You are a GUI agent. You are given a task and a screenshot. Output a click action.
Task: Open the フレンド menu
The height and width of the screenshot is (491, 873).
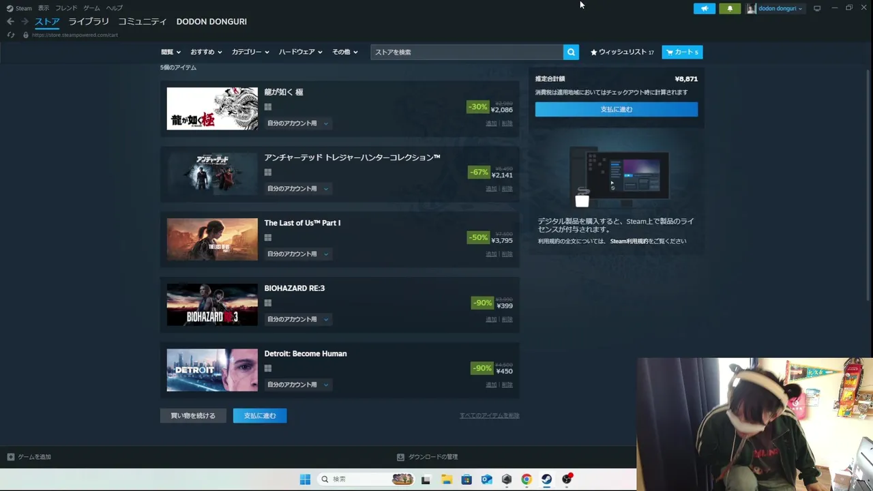[x=66, y=8]
